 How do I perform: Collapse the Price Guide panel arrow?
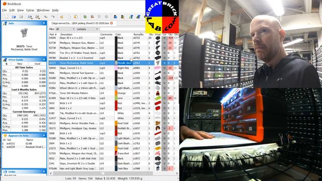pyautogui.click(x=44, y=59)
